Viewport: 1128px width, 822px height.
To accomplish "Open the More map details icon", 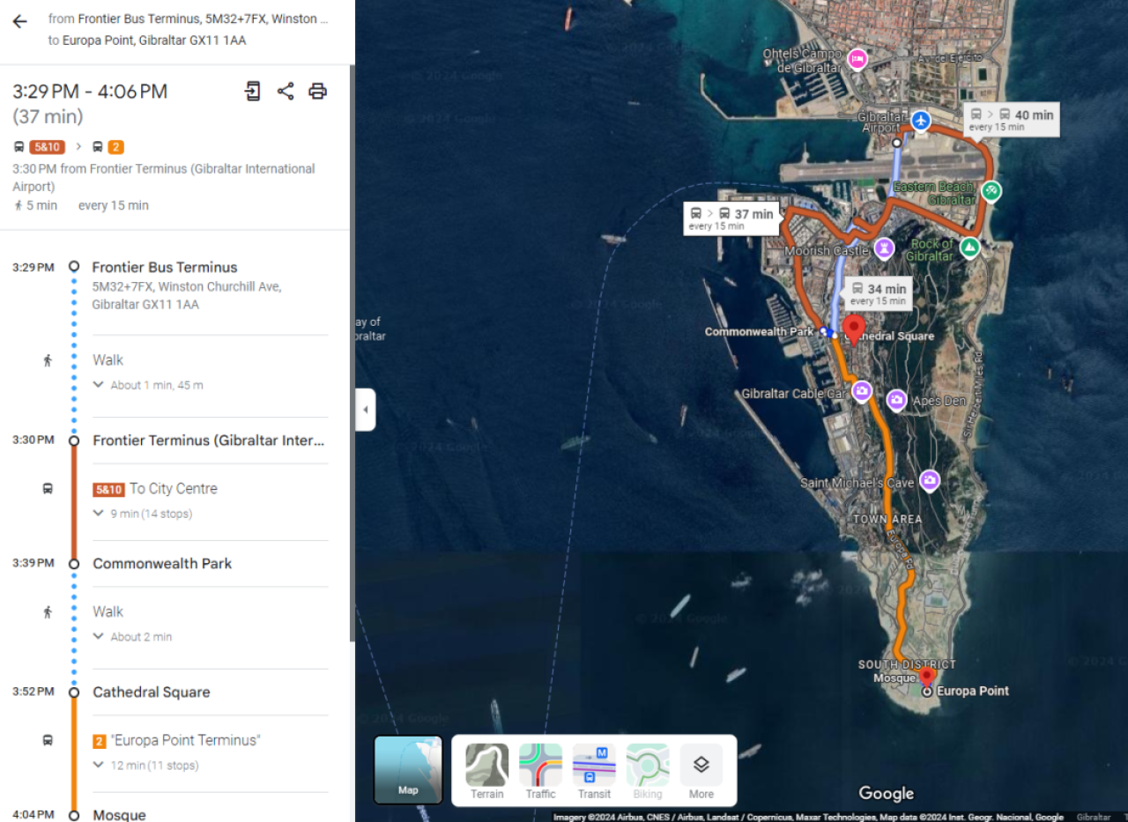I will pyautogui.click(x=701, y=765).
